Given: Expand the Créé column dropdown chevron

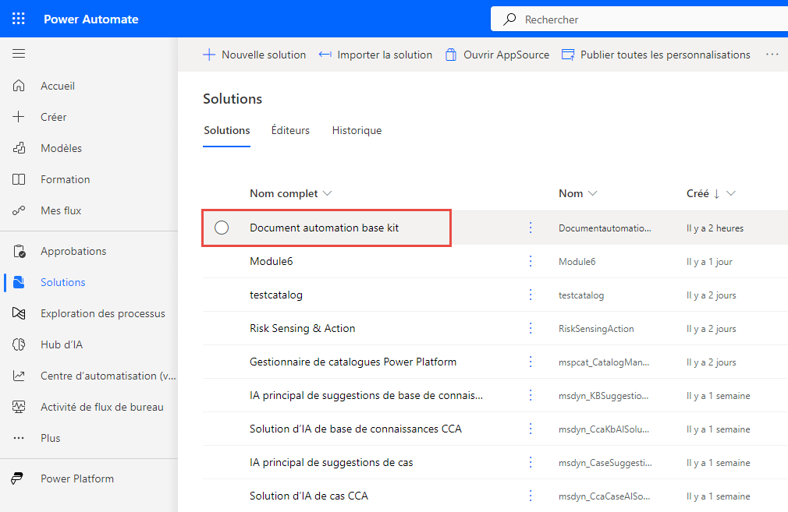Looking at the screenshot, I should click(x=731, y=194).
